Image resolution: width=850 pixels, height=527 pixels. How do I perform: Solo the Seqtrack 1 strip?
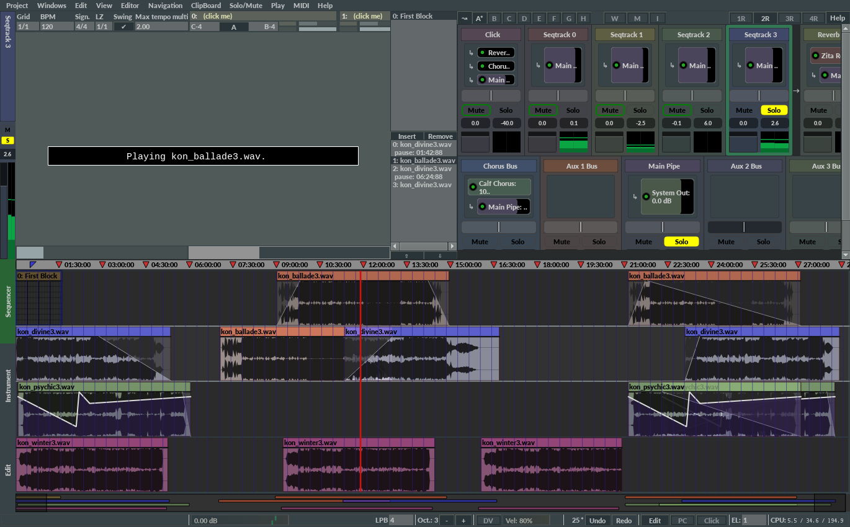pyautogui.click(x=640, y=110)
